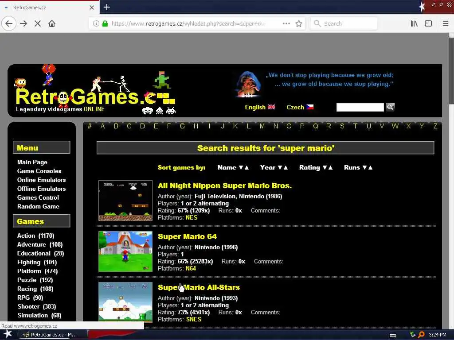Open Game Consoles menu item
454x340 pixels.
pos(39,171)
